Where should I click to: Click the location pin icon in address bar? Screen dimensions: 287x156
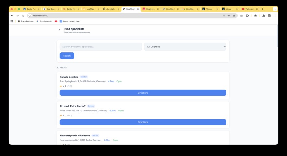point(224,16)
